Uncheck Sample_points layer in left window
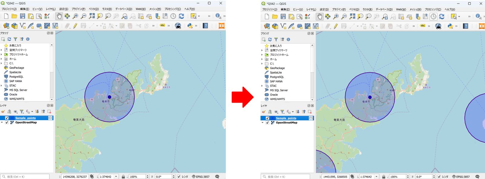The height and width of the screenshot is (179, 485). coord(7,118)
